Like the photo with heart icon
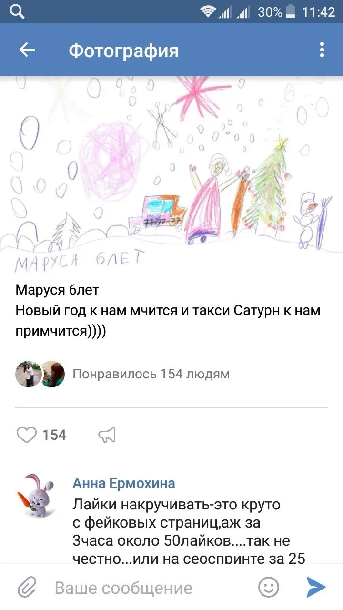The width and height of the screenshot is (343, 610). [26, 435]
